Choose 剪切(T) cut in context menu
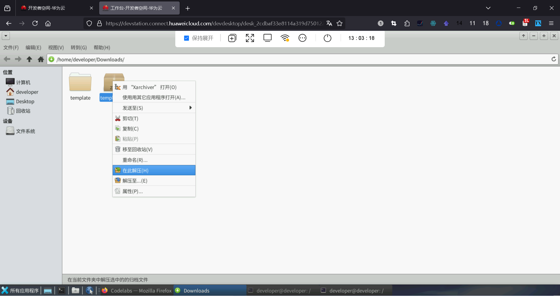 [154, 118]
